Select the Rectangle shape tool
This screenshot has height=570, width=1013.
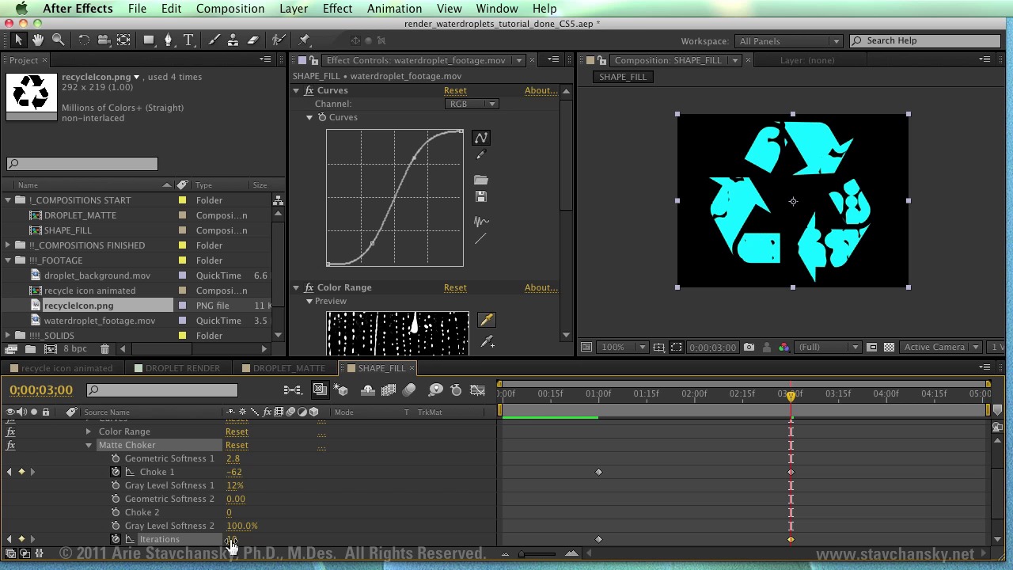(x=149, y=40)
